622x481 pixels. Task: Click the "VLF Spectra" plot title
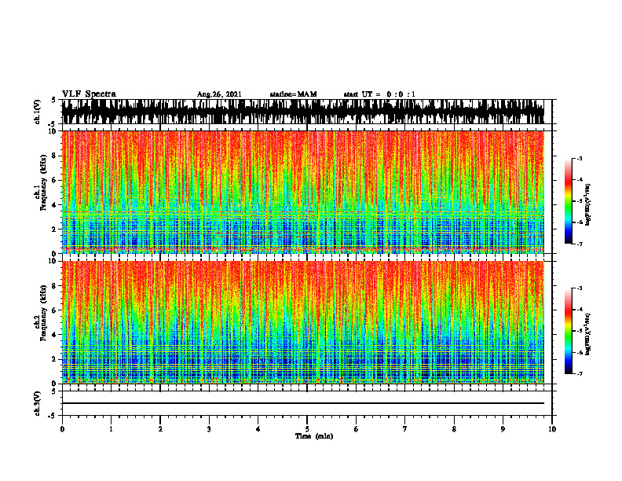click(89, 94)
